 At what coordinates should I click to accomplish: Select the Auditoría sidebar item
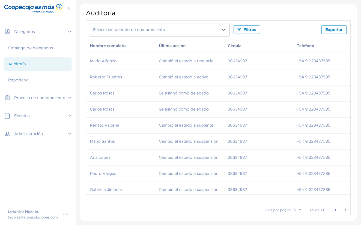tap(38, 64)
